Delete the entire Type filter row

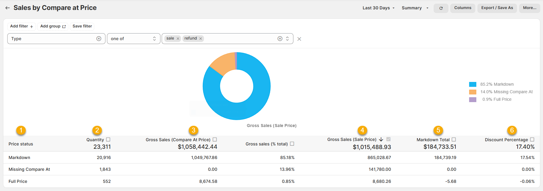coord(299,39)
